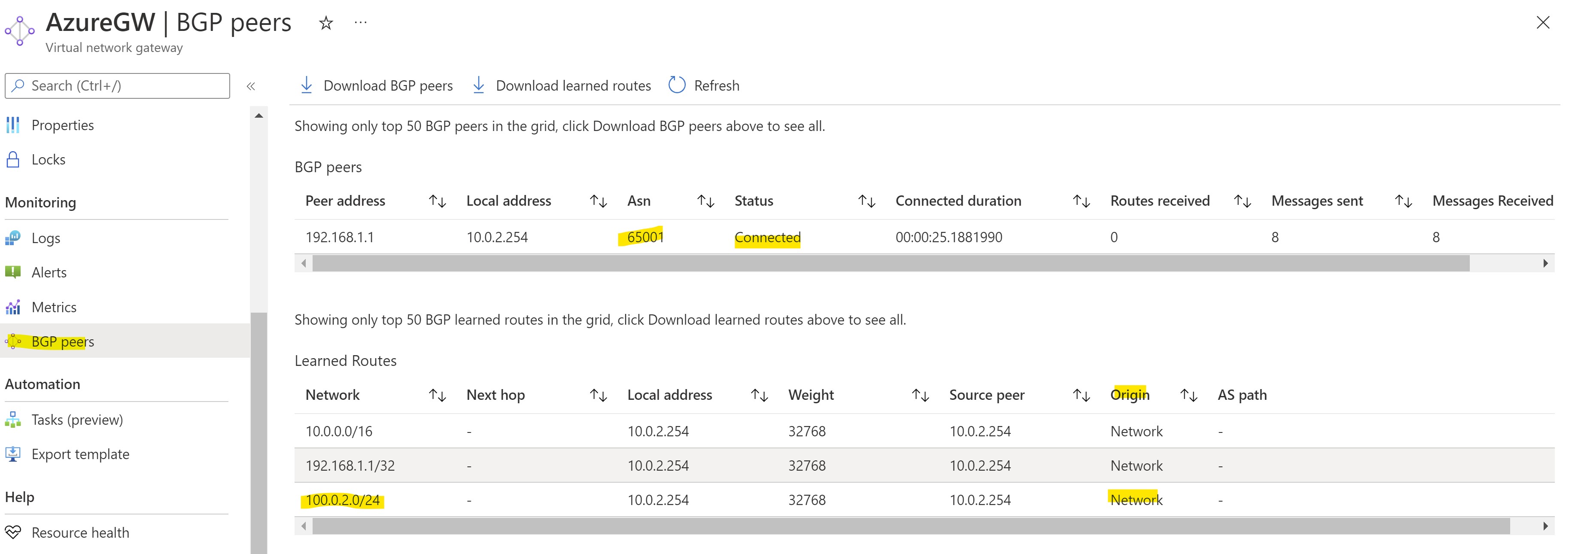
Task: Click the Download learned routes arrow icon
Action: 478,85
